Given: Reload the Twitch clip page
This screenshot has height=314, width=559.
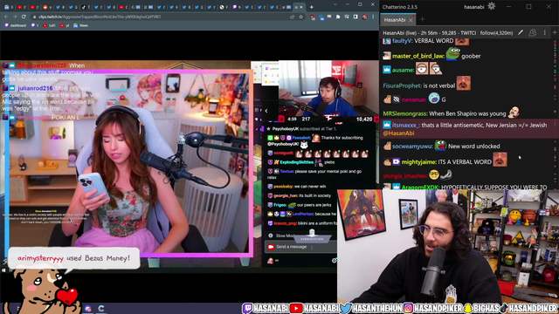Looking at the screenshot, I should [24, 17].
